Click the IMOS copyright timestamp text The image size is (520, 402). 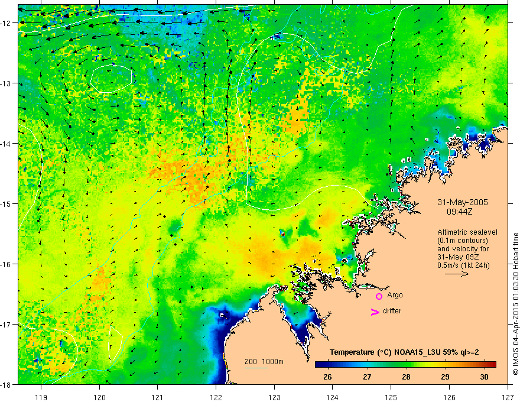[515, 304]
